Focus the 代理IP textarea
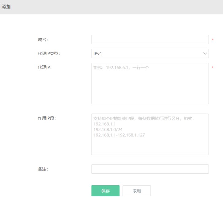The image size is (223, 208). (x=150, y=83)
